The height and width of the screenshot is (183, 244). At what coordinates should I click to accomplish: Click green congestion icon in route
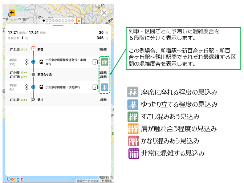pyautogui.click(x=105, y=62)
